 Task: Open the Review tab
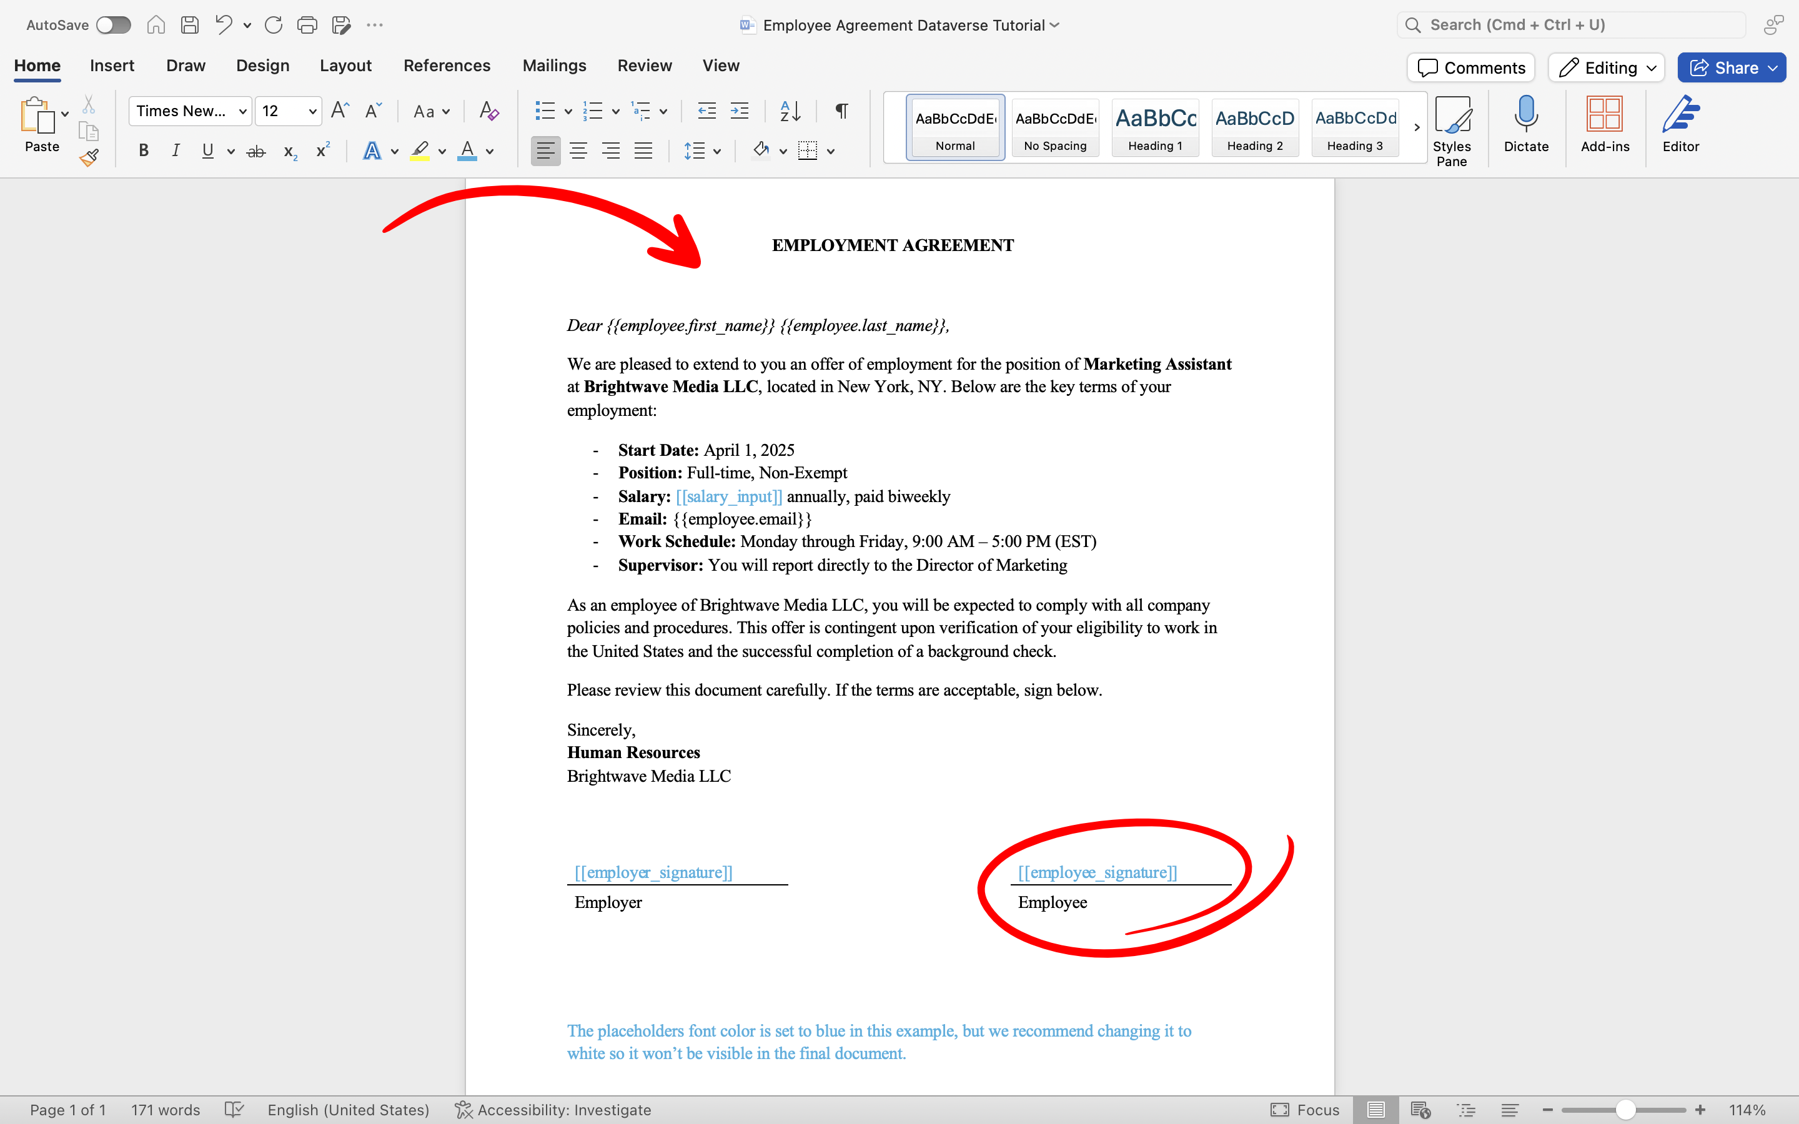644,66
